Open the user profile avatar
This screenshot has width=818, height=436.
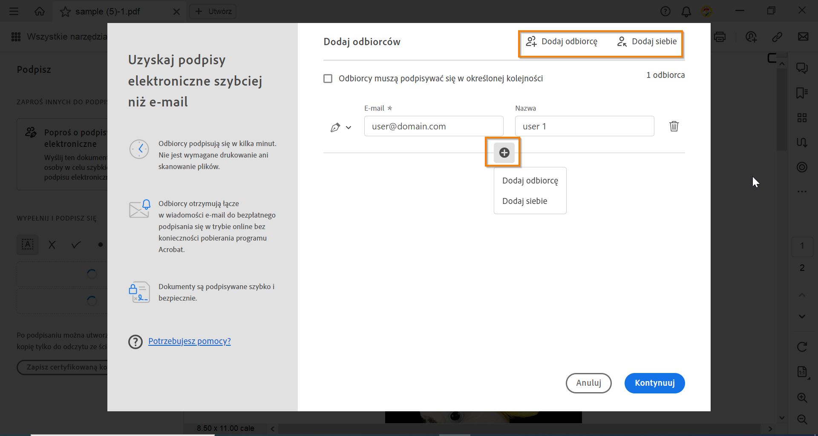[706, 11]
